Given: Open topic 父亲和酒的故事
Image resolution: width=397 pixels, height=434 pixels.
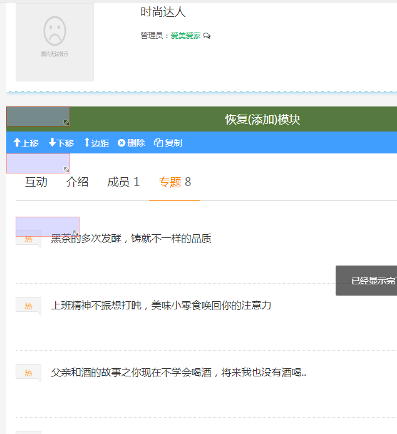Looking at the screenshot, I should click(x=178, y=373).
